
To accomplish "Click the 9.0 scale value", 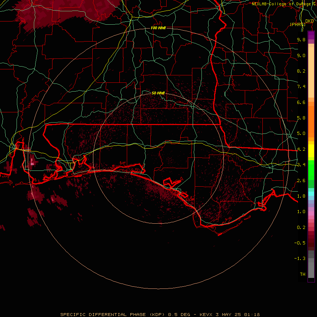I will pyautogui.click(x=301, y=55).
